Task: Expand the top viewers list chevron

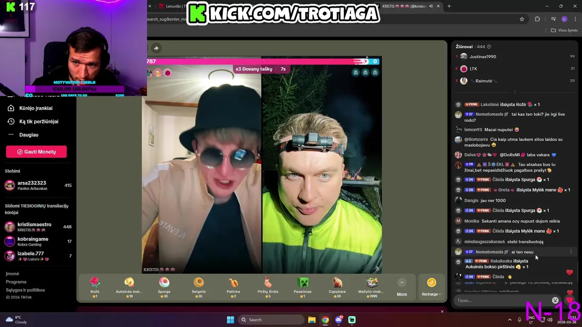Action: (515, 92)
